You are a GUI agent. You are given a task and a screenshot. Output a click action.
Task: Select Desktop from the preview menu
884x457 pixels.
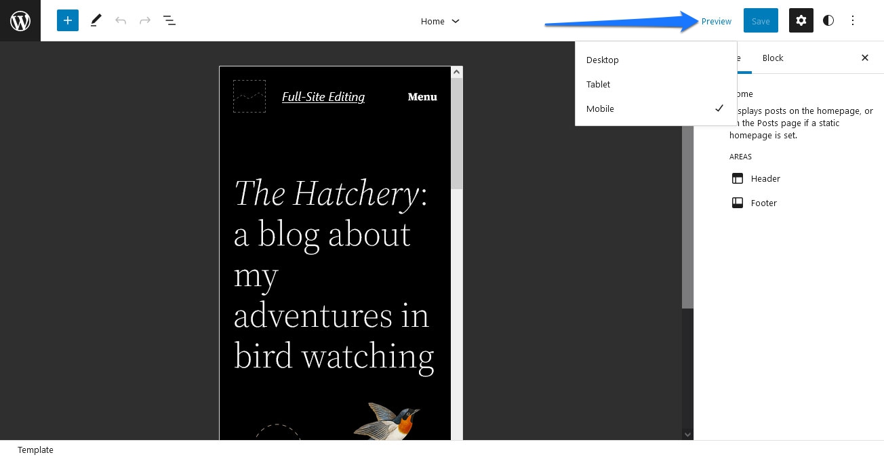point(603,60)
